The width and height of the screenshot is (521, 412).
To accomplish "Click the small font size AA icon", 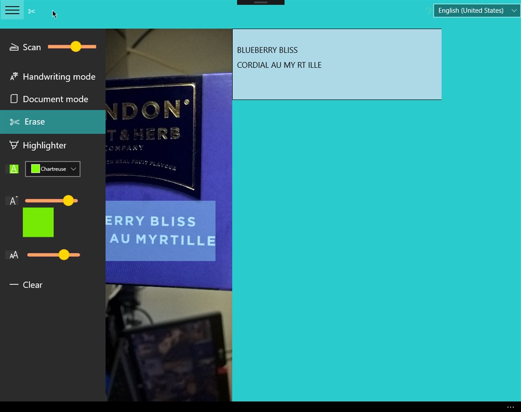I will pyautogui.click(x=14, y=255).
